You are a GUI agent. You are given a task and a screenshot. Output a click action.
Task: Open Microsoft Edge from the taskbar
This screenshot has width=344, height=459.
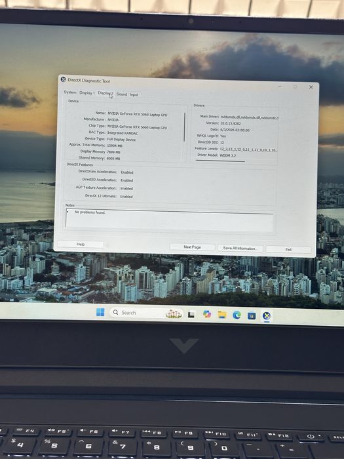(x=237, y=315)
